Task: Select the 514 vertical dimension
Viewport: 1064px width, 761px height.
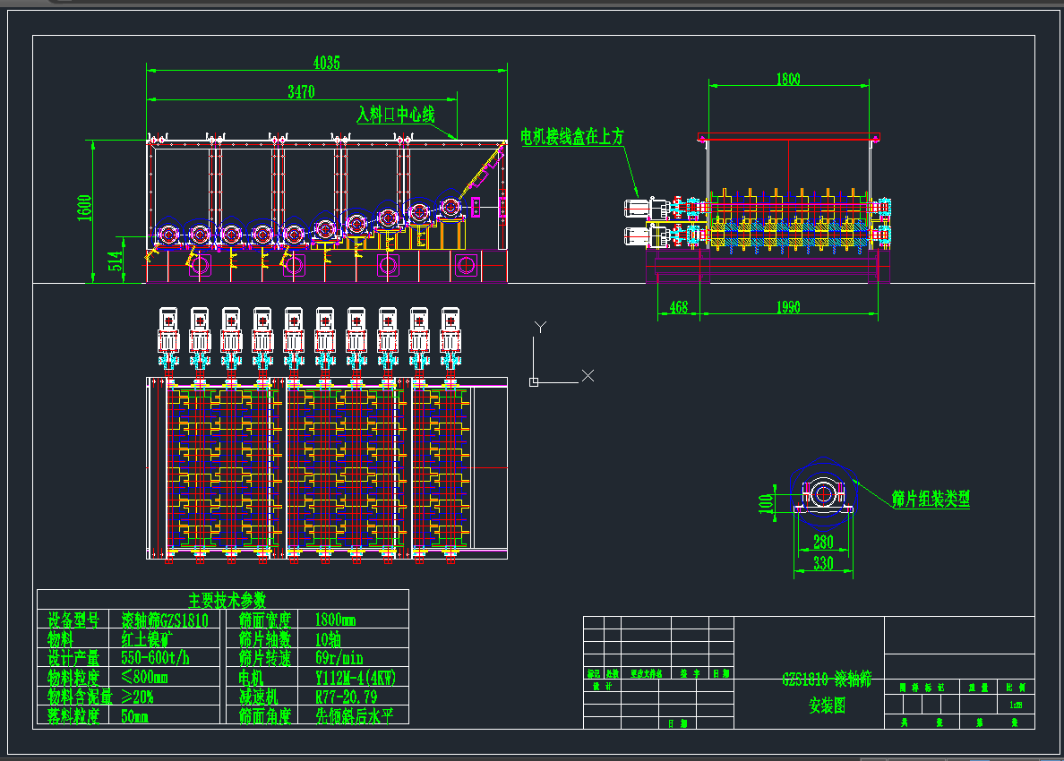Action: (116, 261)
